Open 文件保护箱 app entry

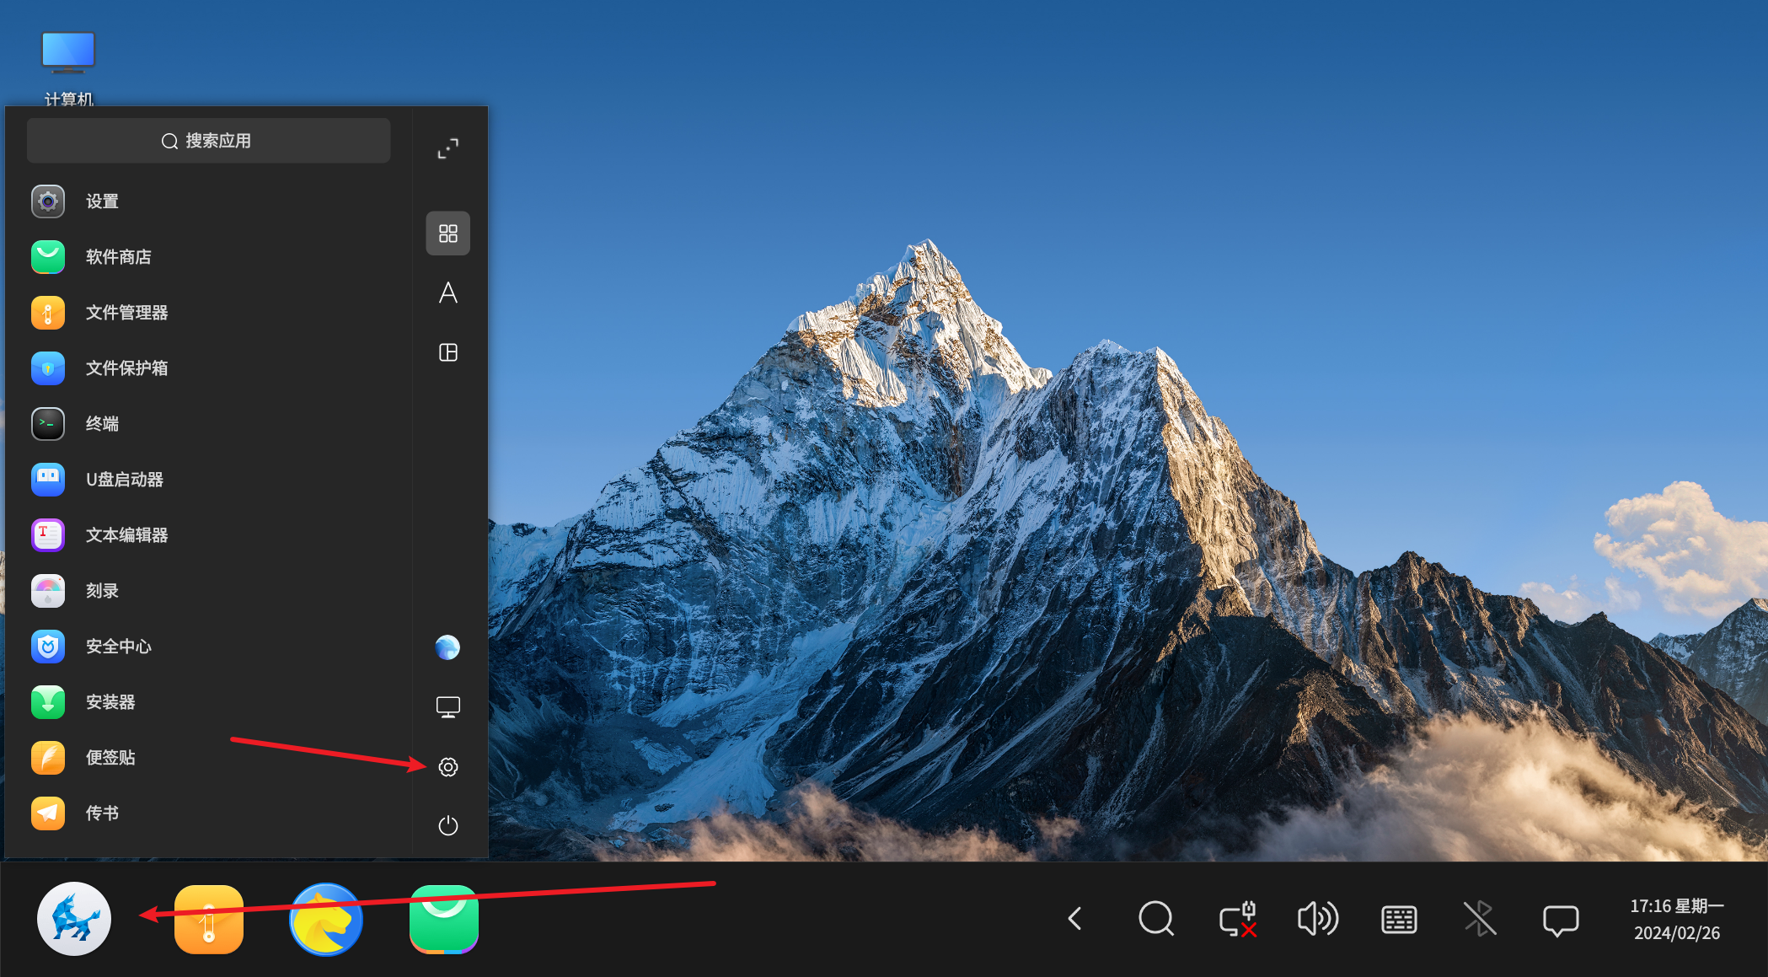[126, 368]
